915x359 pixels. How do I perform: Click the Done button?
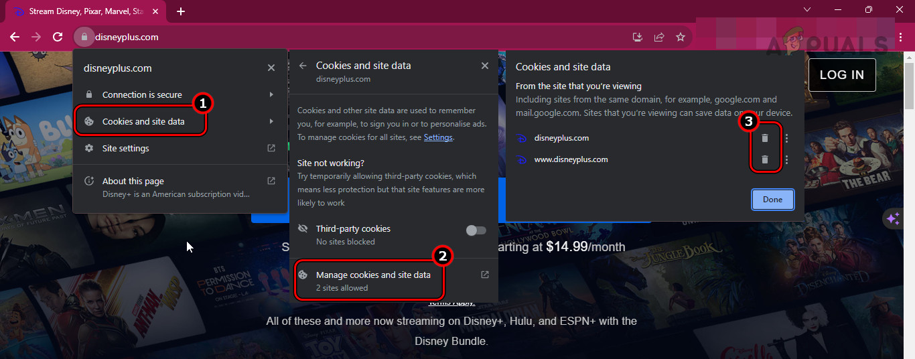772,200
